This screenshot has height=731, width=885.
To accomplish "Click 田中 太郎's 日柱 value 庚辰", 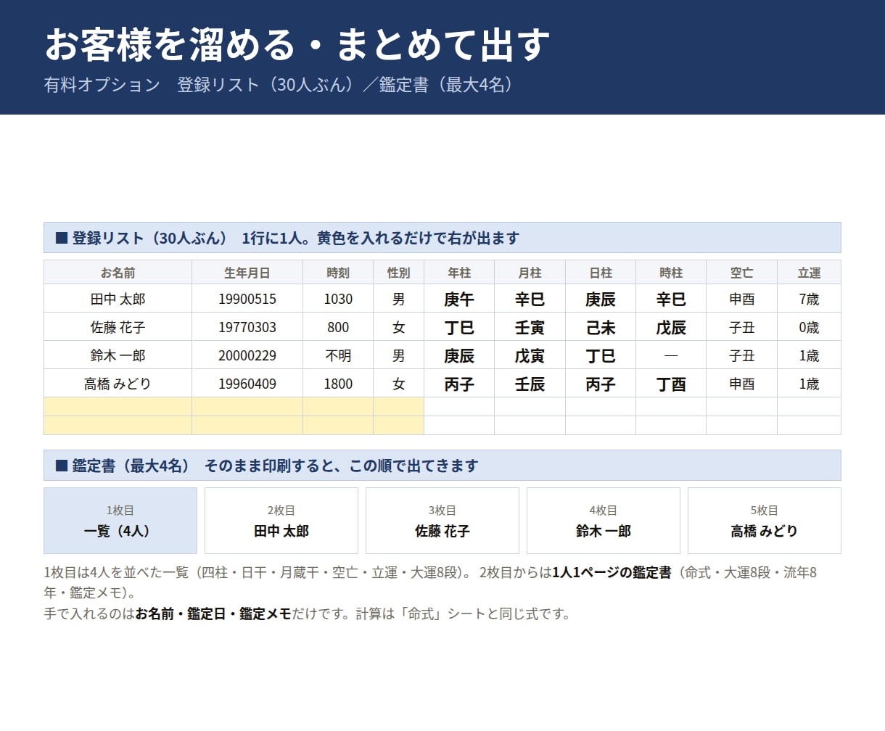I will [x=601, y=299].
